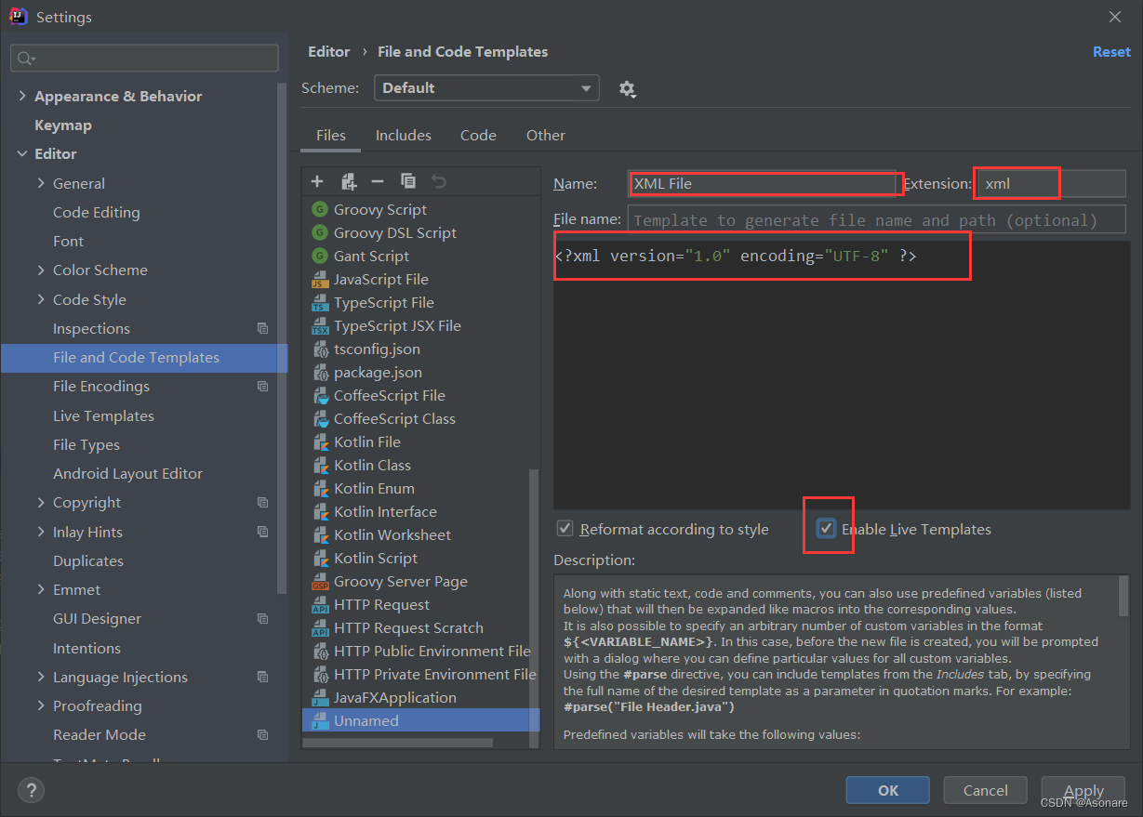Expand the Appearance & Behavior section

(x=23, y=96)
